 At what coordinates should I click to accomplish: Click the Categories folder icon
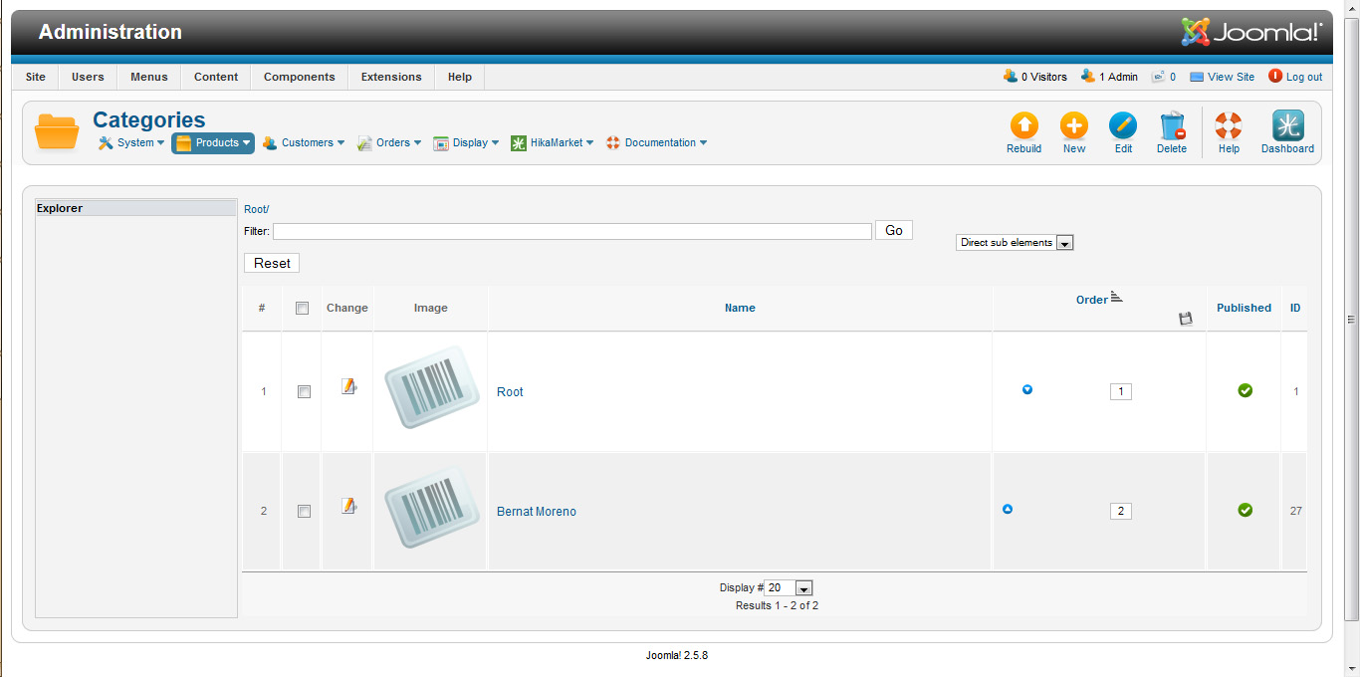pyautogui.click(x=57, y=131)
